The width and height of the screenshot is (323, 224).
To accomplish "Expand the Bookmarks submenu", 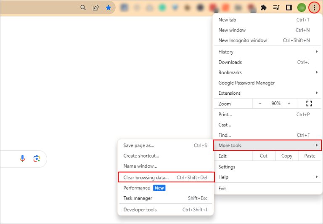I will pos(267,72).
